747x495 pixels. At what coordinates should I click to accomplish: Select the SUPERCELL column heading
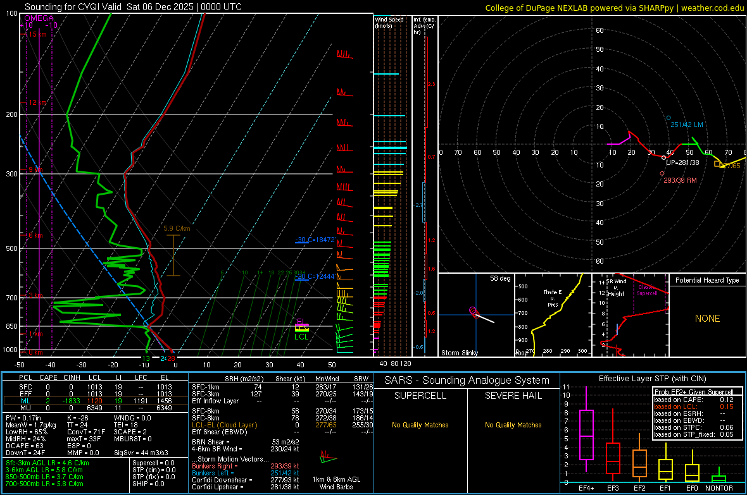[420, 396]
